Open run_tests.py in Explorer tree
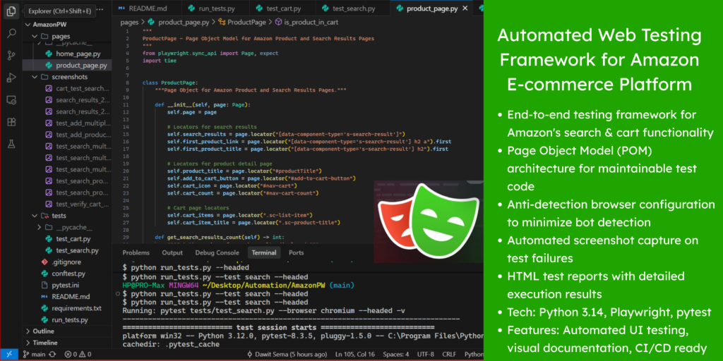 (66, 319)
